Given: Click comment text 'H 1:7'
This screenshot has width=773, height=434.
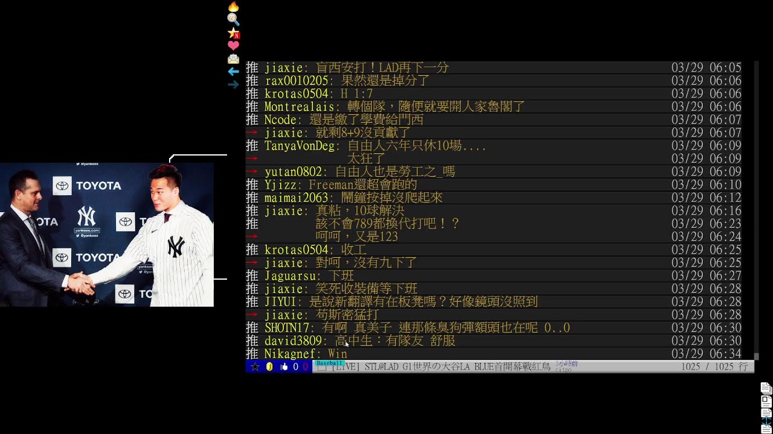Looking at the screenshot, I should tap(357, 94).
